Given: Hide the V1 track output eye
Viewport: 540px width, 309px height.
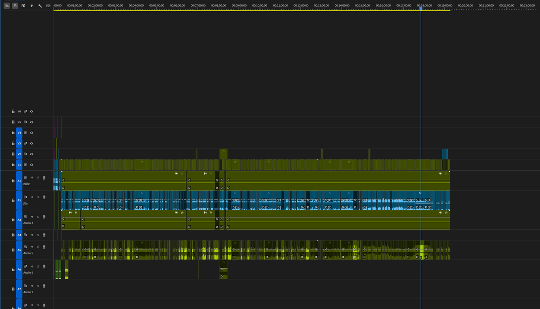Looking at the screenshot, I should click(31, 165).
